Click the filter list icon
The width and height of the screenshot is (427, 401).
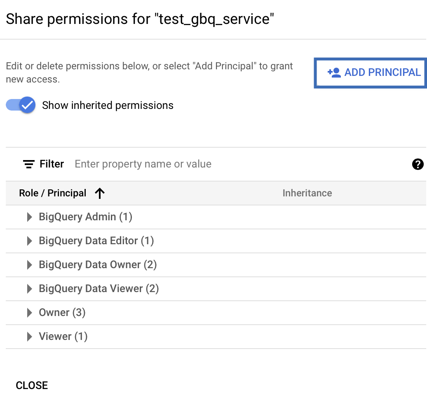point(29,164)
